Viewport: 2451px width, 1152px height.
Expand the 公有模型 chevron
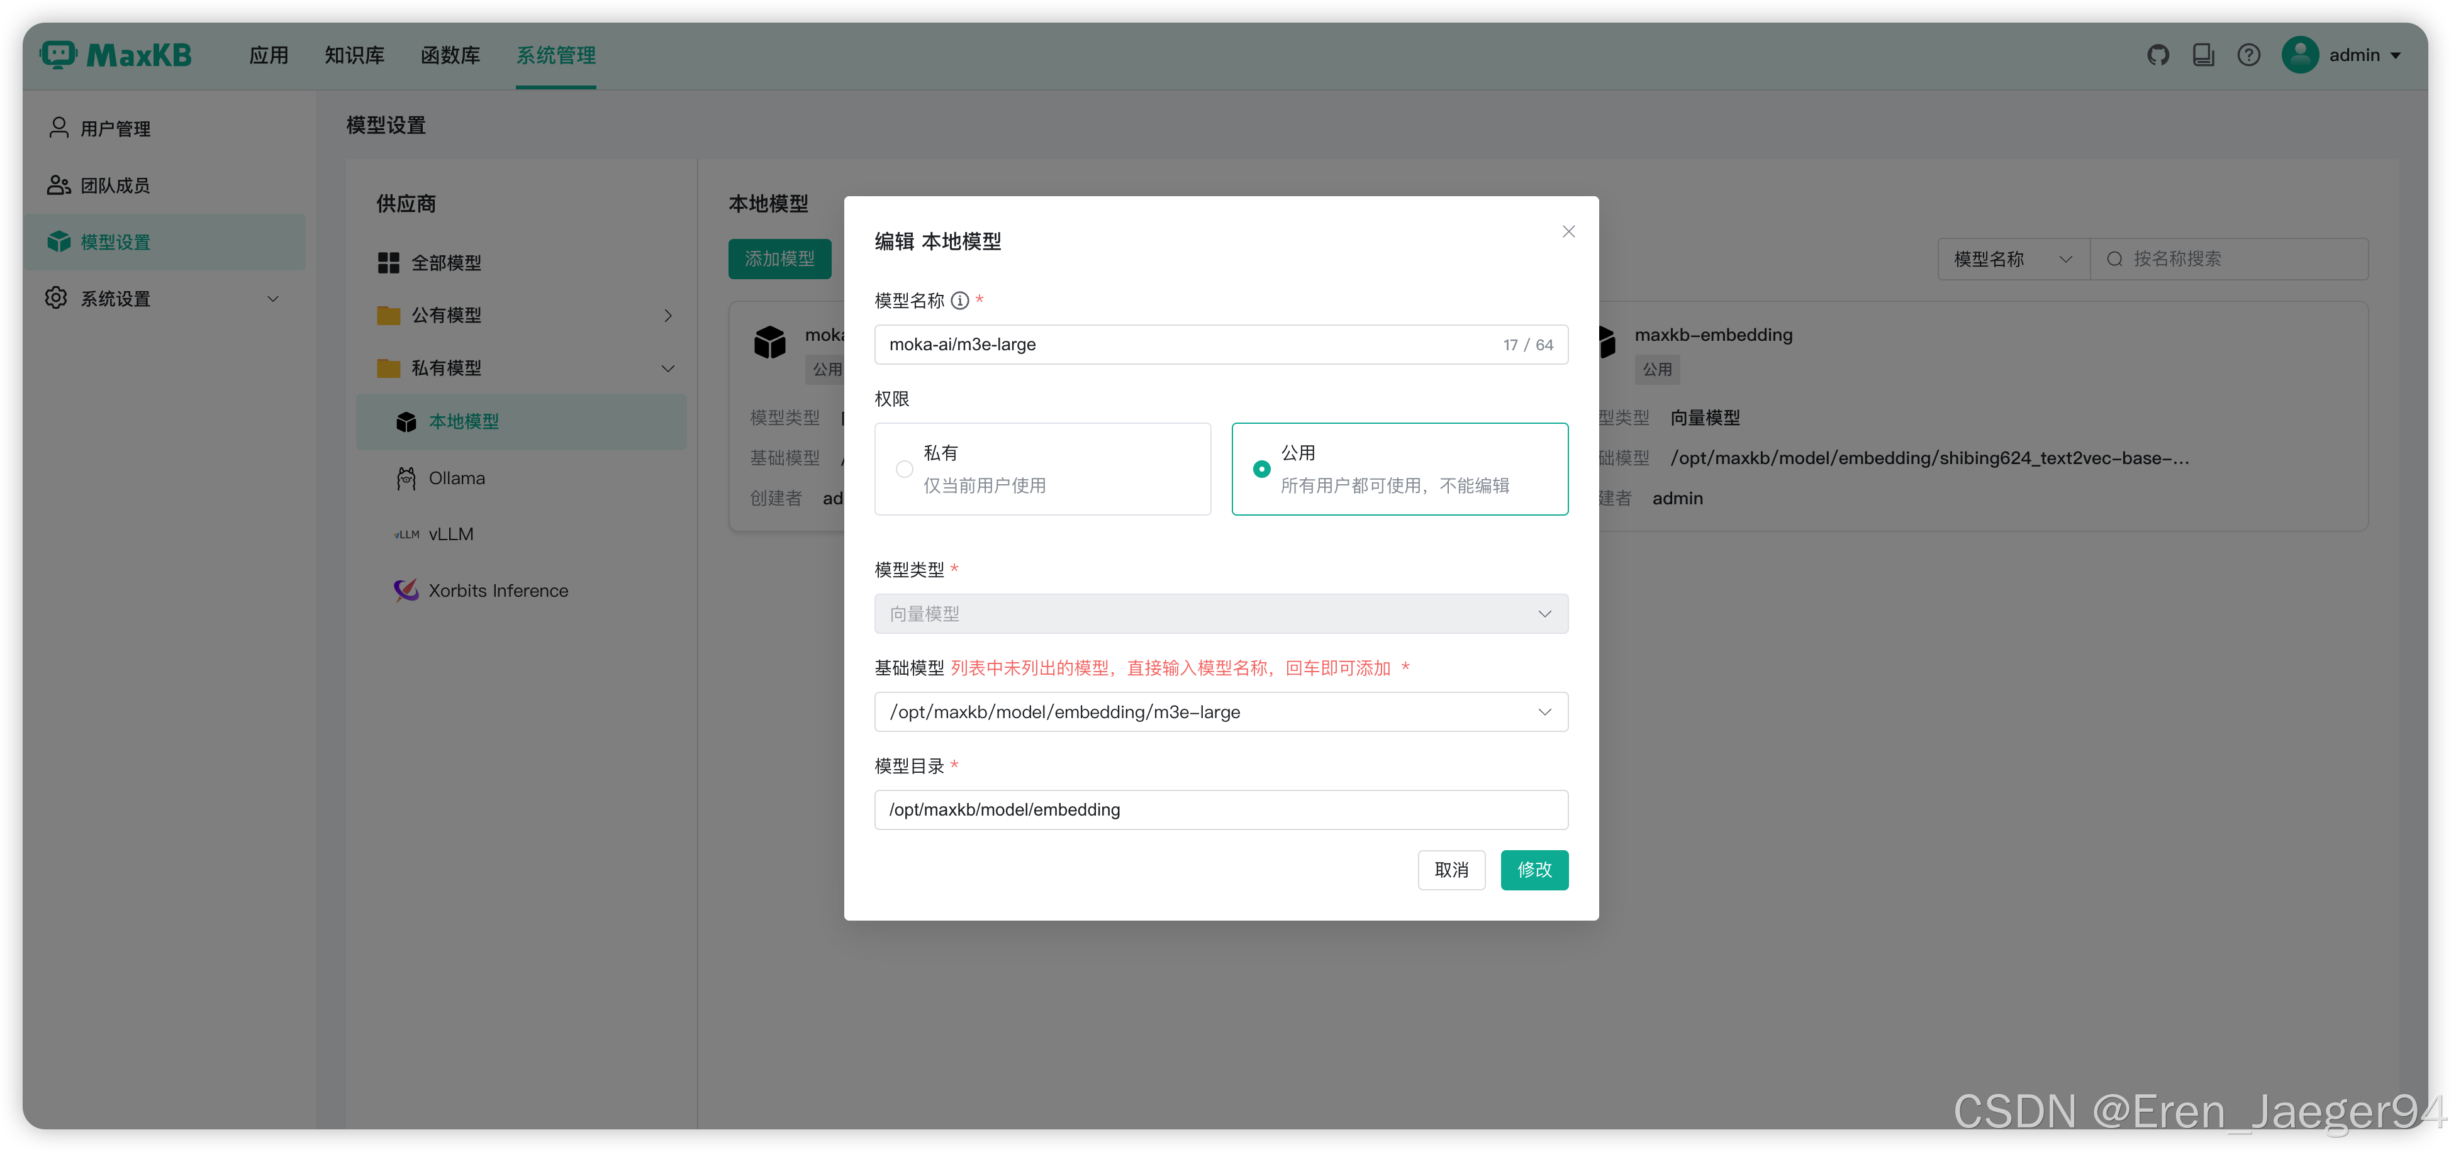[668, 315]
